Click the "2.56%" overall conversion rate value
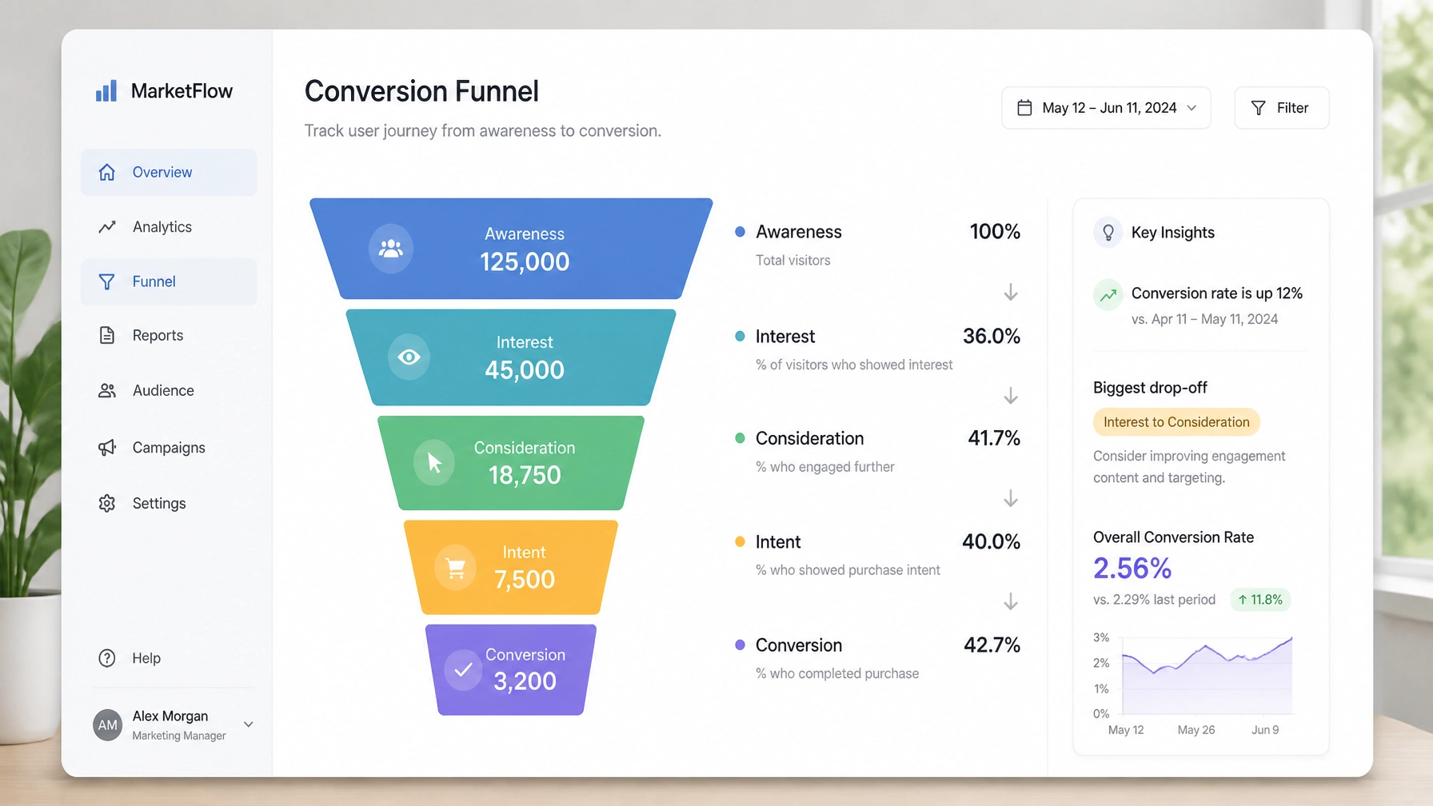Image resolution: width=1433 pixels, height=806 pixels. [x=1132, y=569]
